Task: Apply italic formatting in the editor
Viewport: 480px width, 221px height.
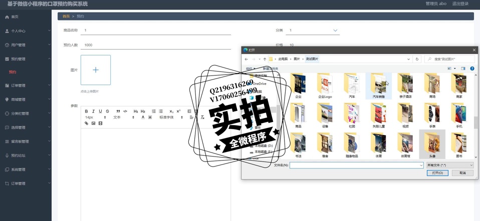Action: point(93,111)
